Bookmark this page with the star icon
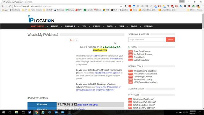This screenshot has width=204, height=115. pyautogui.click(x=121, y=6)
